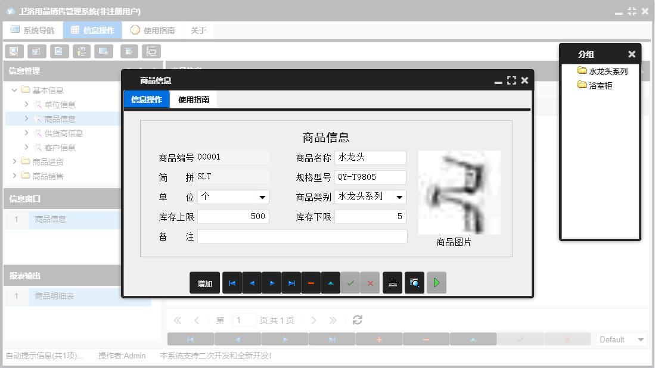The image size is (655, 368).
Task: Click the document icon on the main toolbar
Action: 59,51
